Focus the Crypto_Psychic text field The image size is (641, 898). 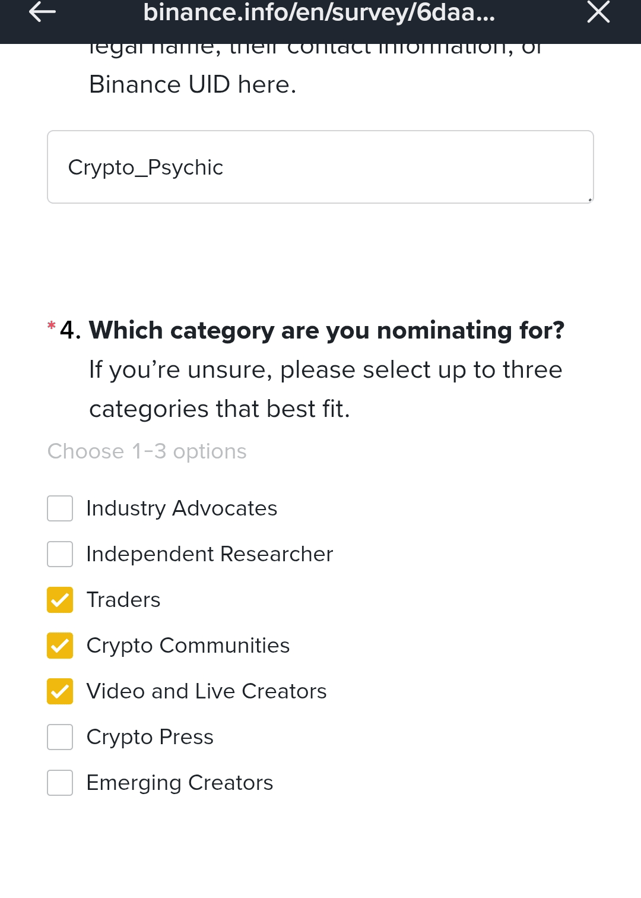click(320, 167)
